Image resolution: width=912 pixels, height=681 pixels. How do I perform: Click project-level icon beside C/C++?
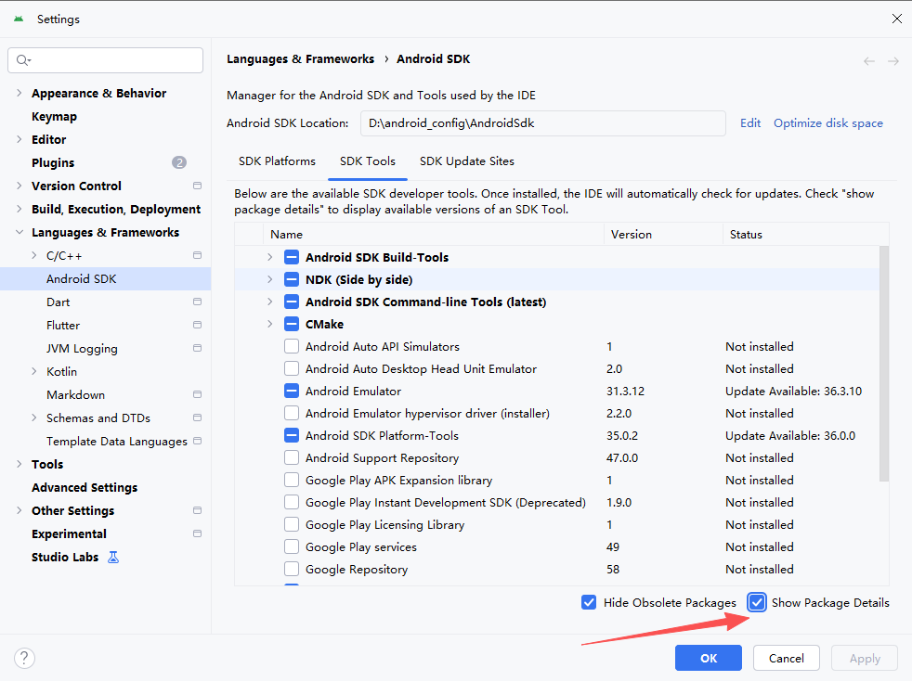point(197,256)
